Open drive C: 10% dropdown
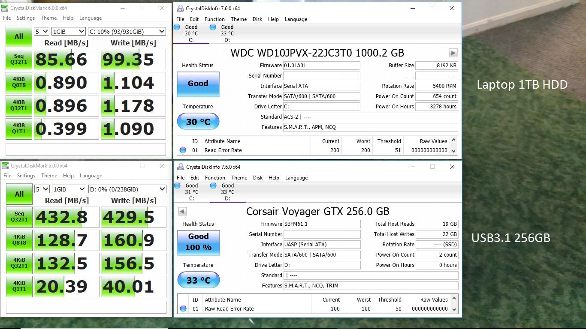The width and height of the screenshot is (586, 329). click(127, 32)
